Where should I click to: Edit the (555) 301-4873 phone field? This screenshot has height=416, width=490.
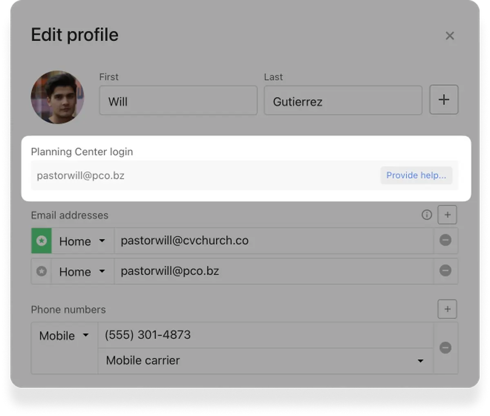(x=265, y=335)
